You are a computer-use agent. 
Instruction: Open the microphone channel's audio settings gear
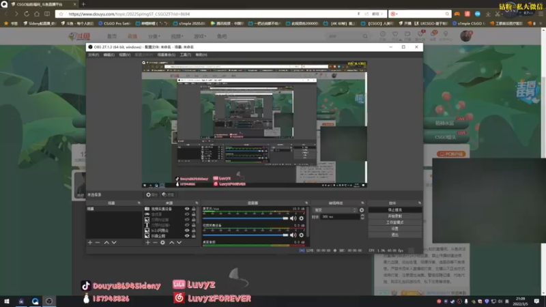301,218
